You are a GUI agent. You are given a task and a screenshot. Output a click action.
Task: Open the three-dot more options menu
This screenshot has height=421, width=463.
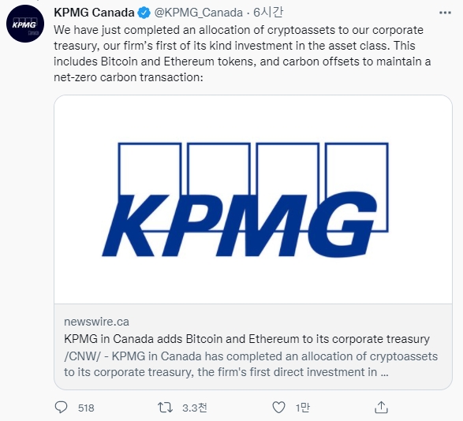pyautogui.click(x=445, y=13)
